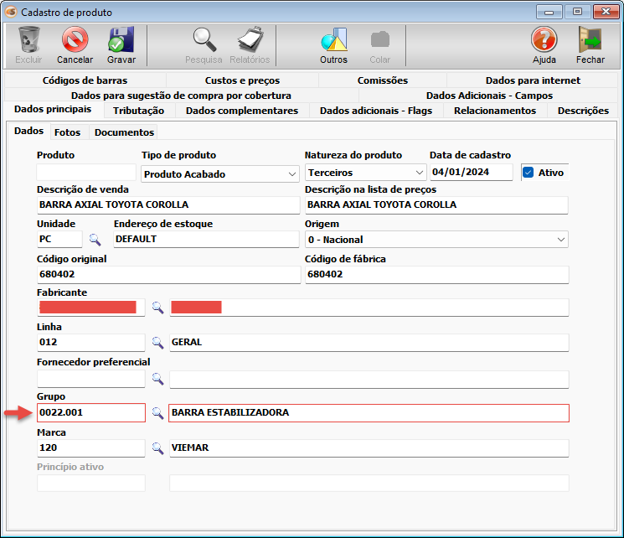
Task: Open Ajuda help icon
Action: (x=544, y=40)
